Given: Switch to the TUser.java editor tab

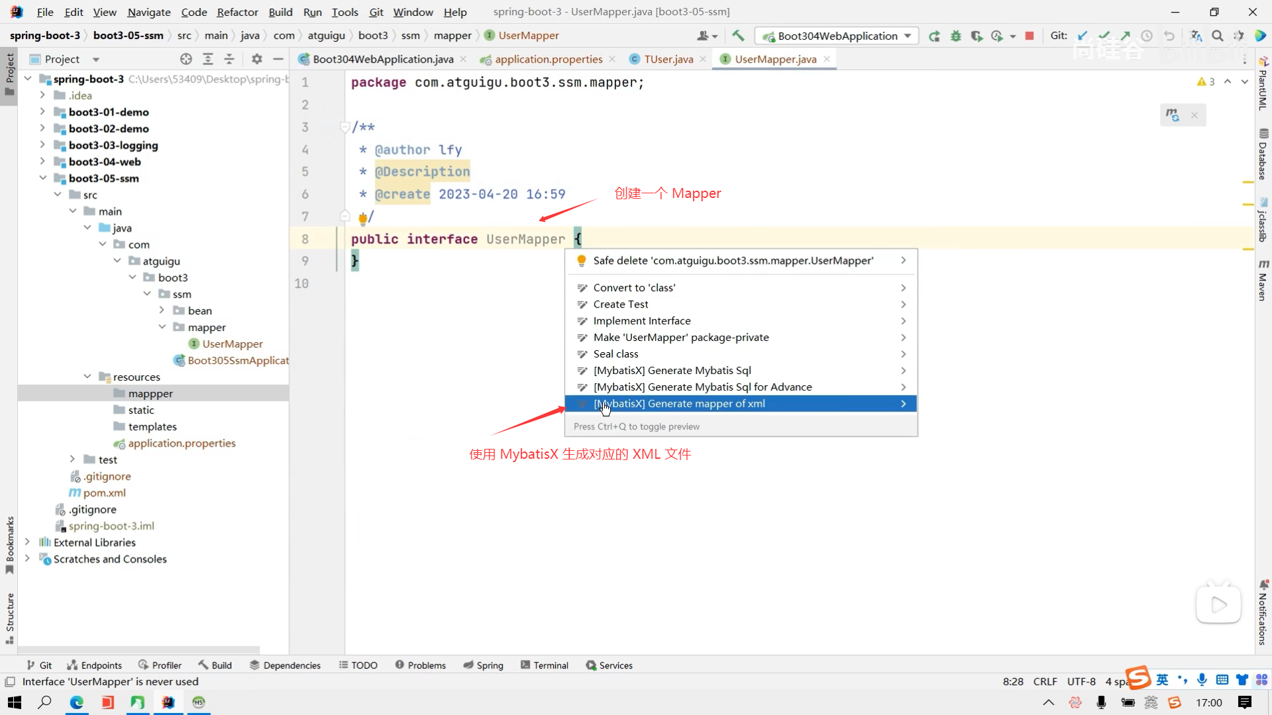Looking at the screenshot, I should click(x=668, y=59).
